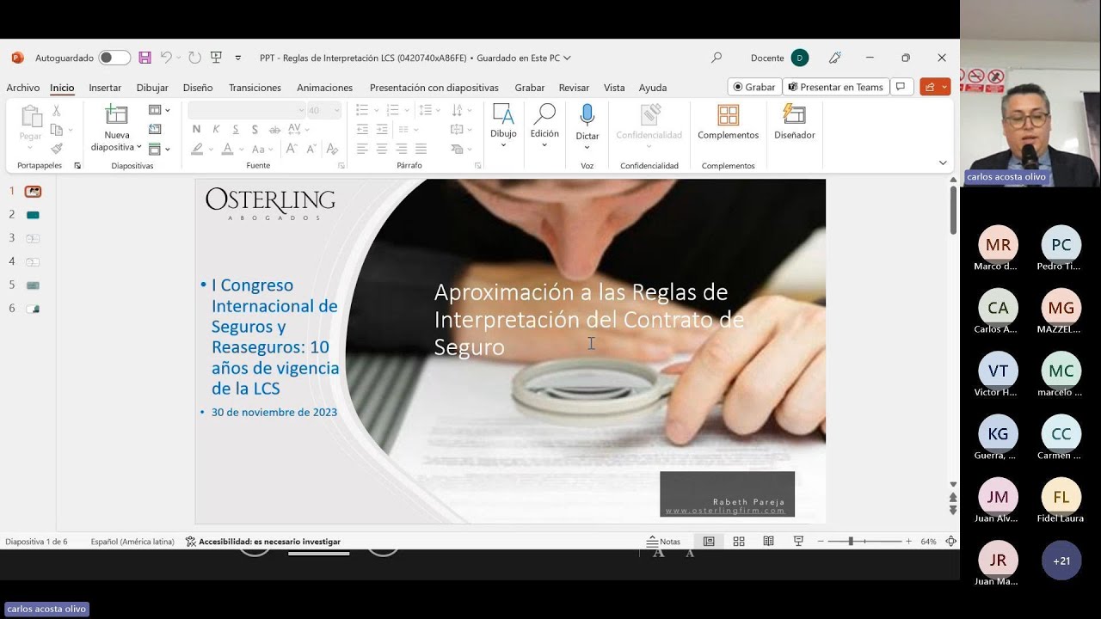Open the font size combo box

tap(324, 110)
